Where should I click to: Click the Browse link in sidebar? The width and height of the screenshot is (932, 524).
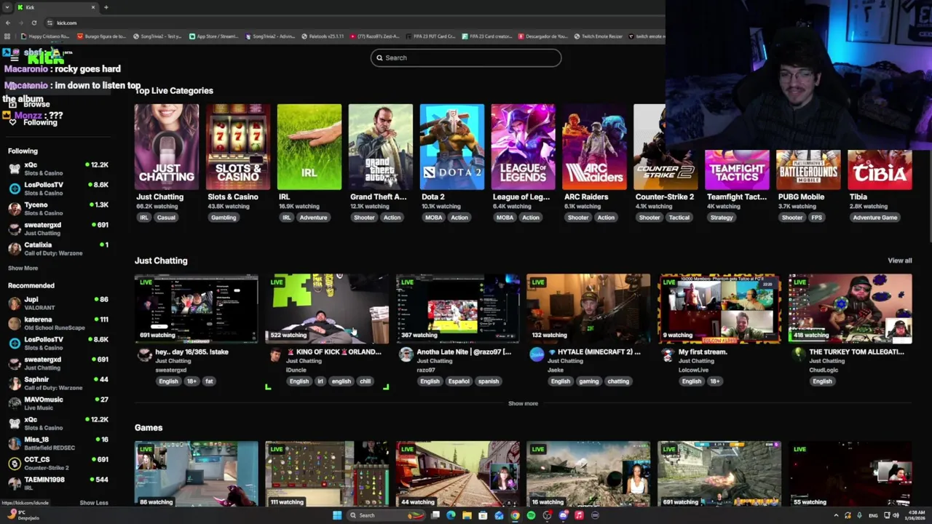[36, 104]
